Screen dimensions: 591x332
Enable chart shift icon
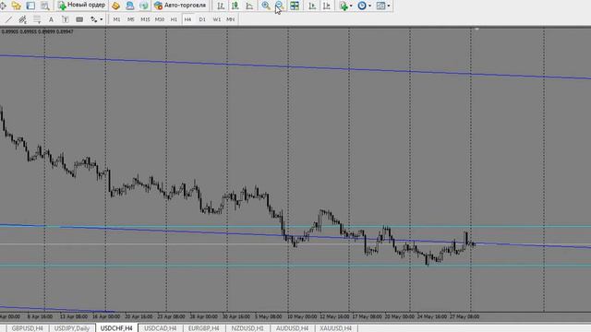(327, 6)
